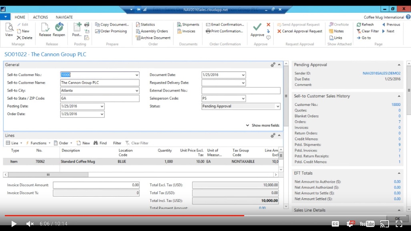The height and width of the screenshot is (231, 411).
Task: Open the help question mark icon
Action: pyautogui.click(x=408, y=17)
